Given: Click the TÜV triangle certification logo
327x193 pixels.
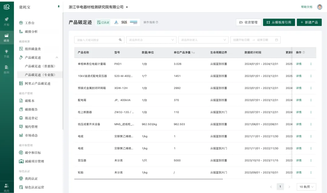Looking at the screenshot, I should coord(116,22).
